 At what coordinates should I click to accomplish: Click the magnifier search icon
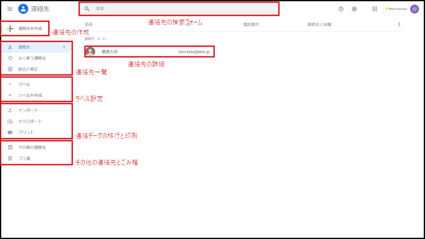[x=87, y=9]
